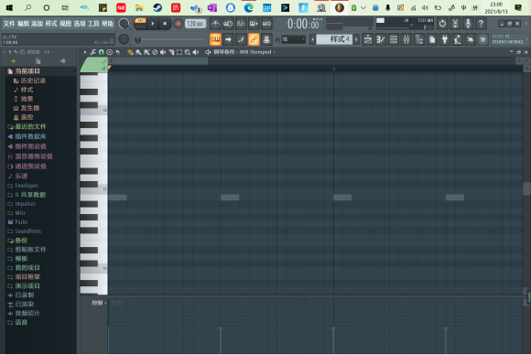Click the 0:00:00 time display panel

[x=299, y=24]
